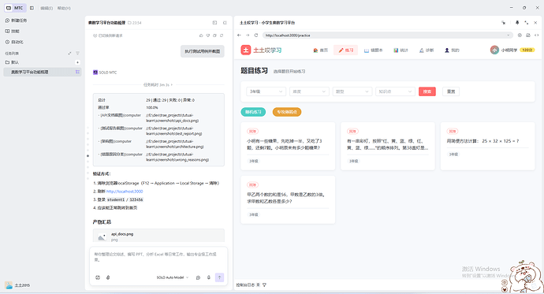Image resolution: width=544 pixels, height=294 pixels.
Task: Click the collapse icon in task list header
Action: tap(69, 54)
